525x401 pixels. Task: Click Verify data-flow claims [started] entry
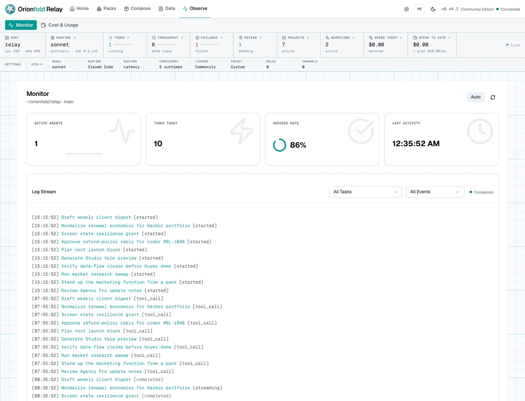click(115, 266)
